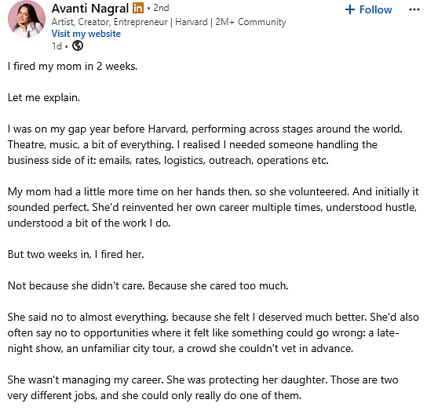Viewport: 427px width, 414px height.
Task: Click the line Not because she didn't care
Action: coord(148,285)
